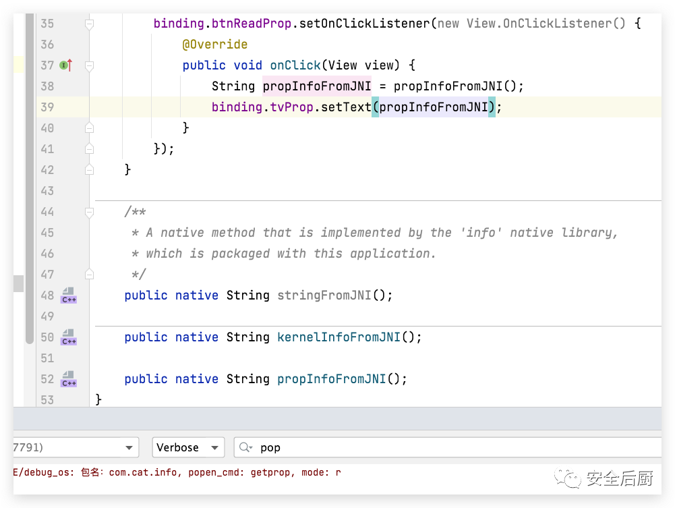
Task: Collapse the setOnClickListener block at line 35
Action: [x=89, y=24]
